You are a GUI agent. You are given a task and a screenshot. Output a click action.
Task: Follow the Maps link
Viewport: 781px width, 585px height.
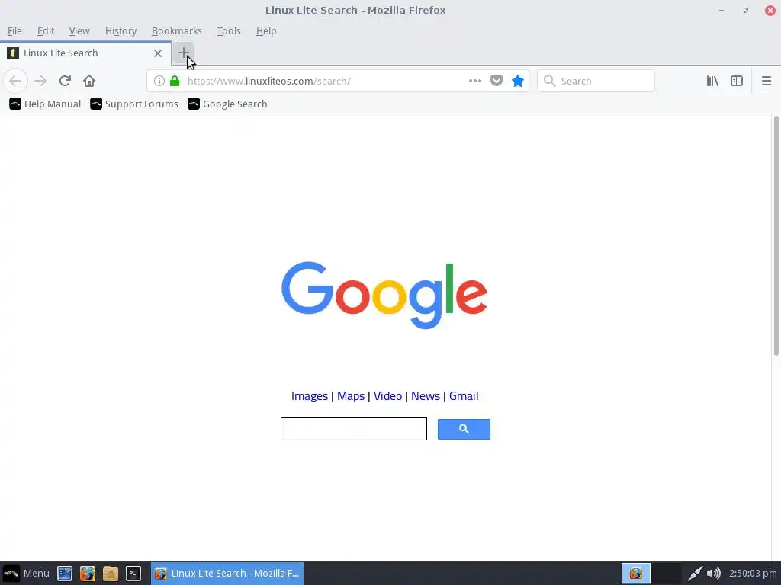351,395
